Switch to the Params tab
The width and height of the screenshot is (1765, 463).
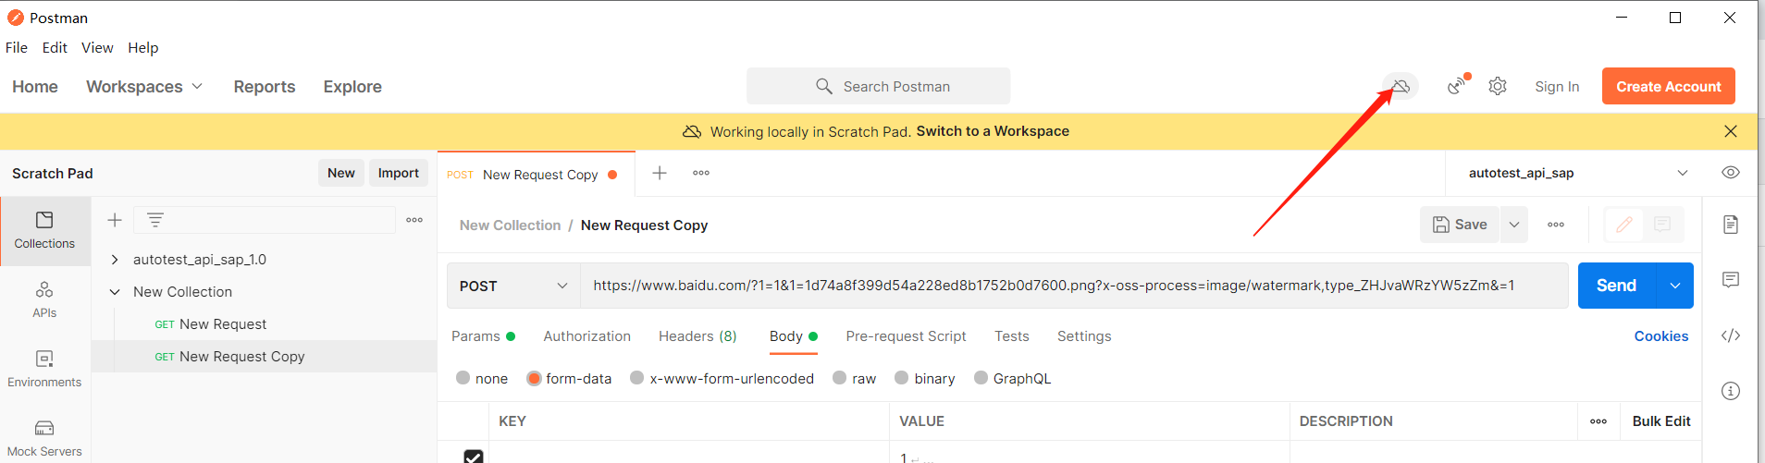[x=483, y=336]
